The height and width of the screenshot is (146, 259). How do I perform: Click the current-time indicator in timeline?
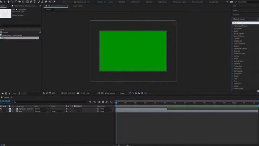pyautogui.click(x=116, y=103)
